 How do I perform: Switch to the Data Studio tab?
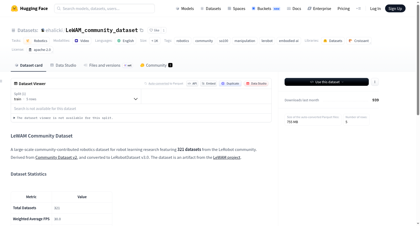click(x=63, y=65)
